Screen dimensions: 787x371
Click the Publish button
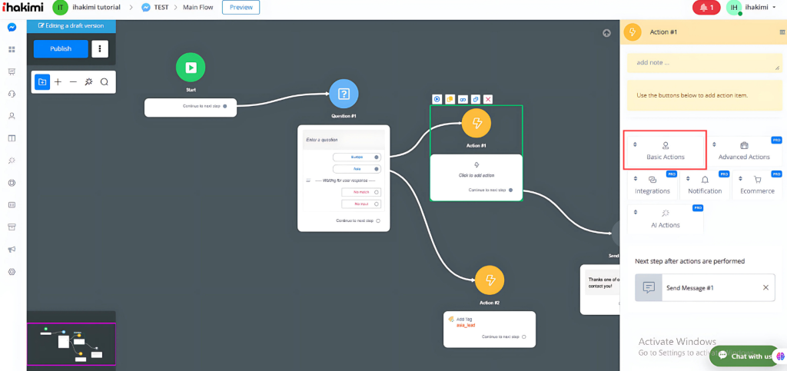(x=61, y=49)
